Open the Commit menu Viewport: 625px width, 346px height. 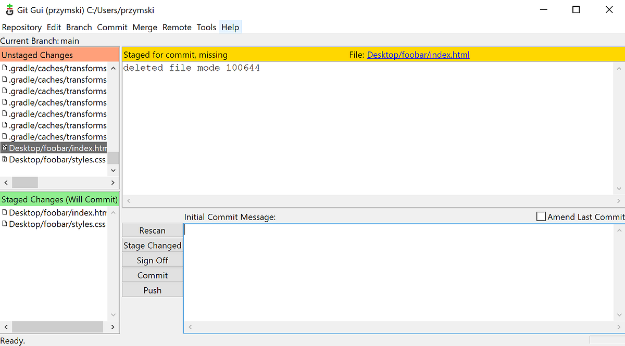[x=112, y=27]
